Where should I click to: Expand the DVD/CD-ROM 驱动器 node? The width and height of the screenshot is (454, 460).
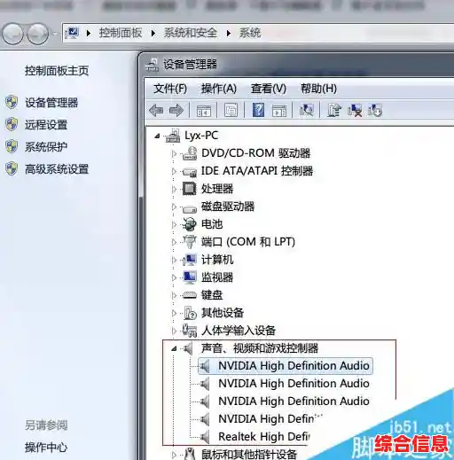174,153
